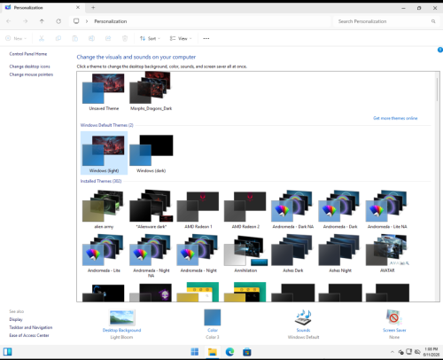This screenshot has height=360, width=443.
Task: Apply the alien army theme
Action: [x=104, y=209]
